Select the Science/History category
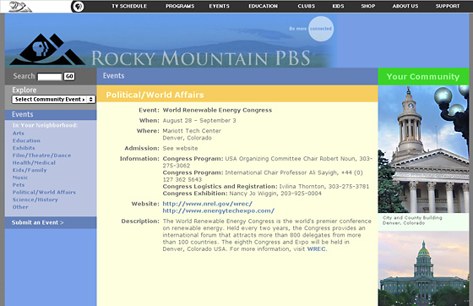Image resolution: width=473 pixels, height=306 pixels. 35,199
